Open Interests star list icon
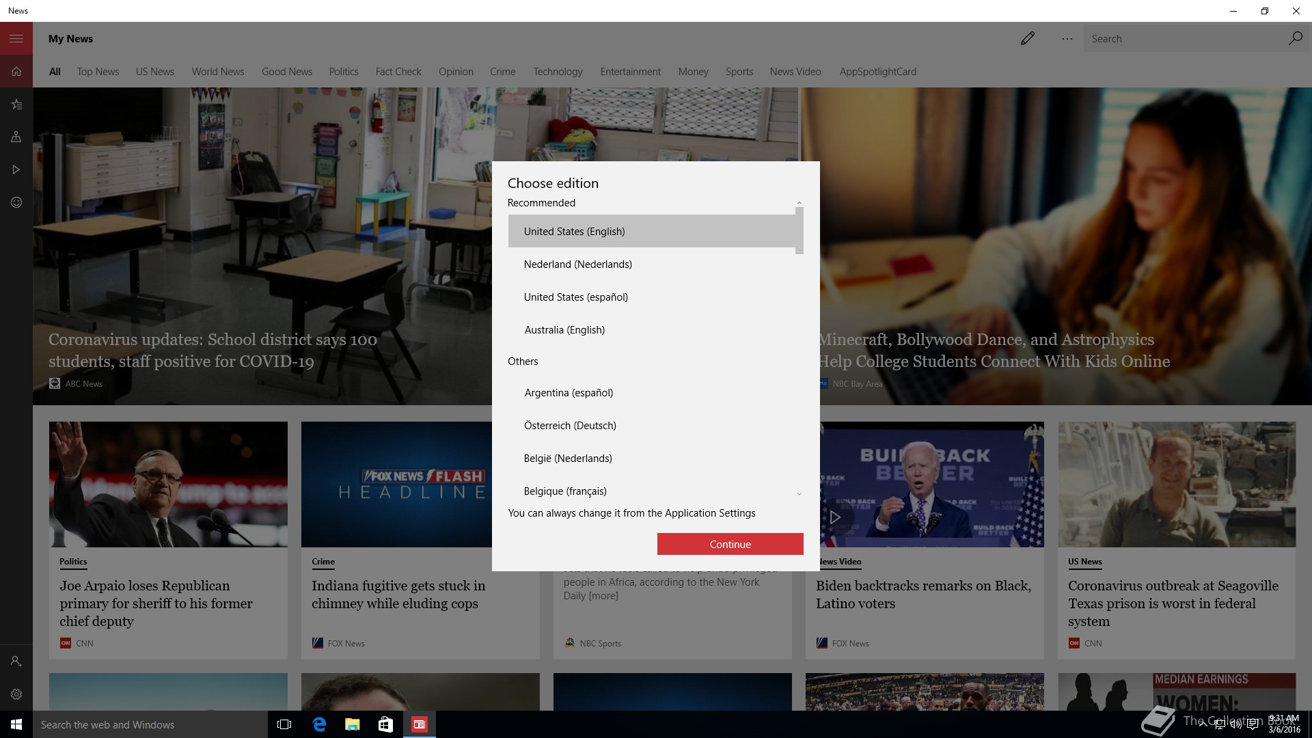 click(16, 104)
